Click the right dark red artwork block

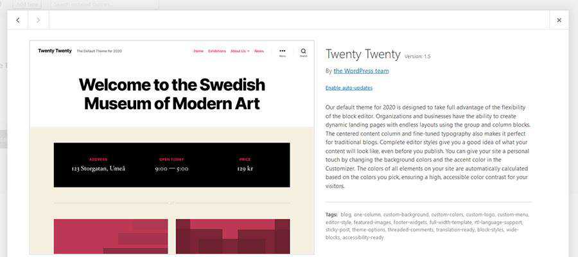232,236
